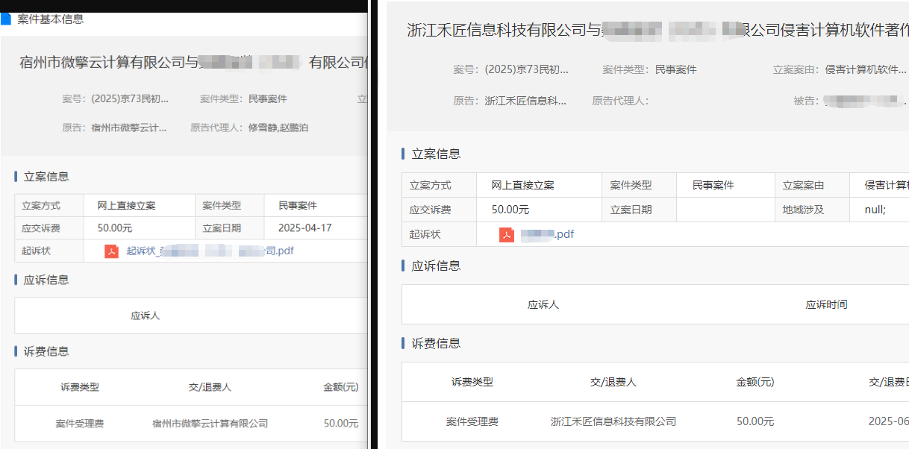Click the 网上直接立案 cell in the 浙江禾匠 case table
This screenshot has width=909, height=449.
pyautogui.click(x=539, y=185)
